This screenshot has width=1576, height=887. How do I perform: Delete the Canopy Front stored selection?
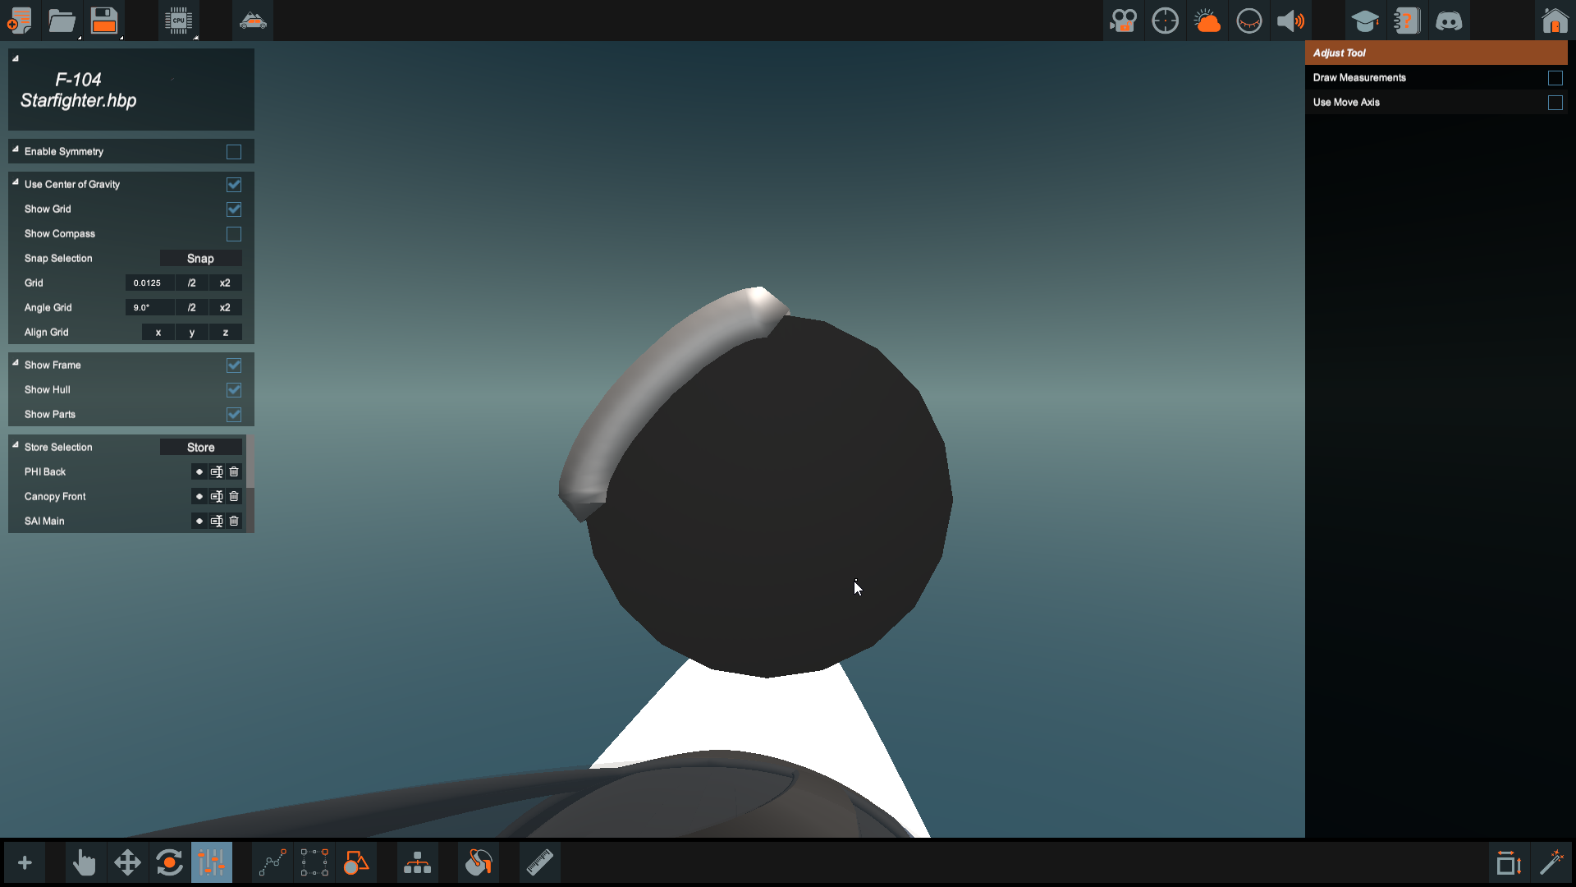tap(234, 497)
